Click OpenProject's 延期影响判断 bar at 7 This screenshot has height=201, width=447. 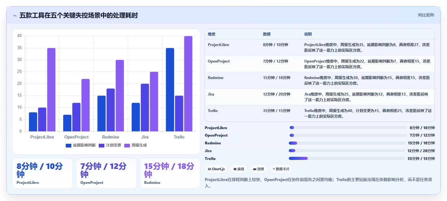67,123
